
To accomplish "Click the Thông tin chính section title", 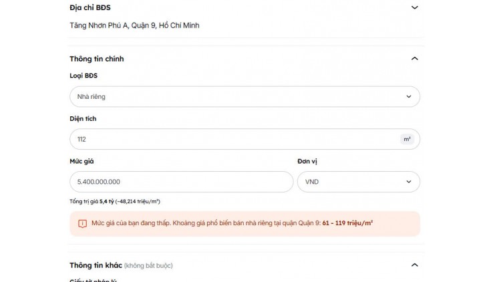I will click(96, 59).
